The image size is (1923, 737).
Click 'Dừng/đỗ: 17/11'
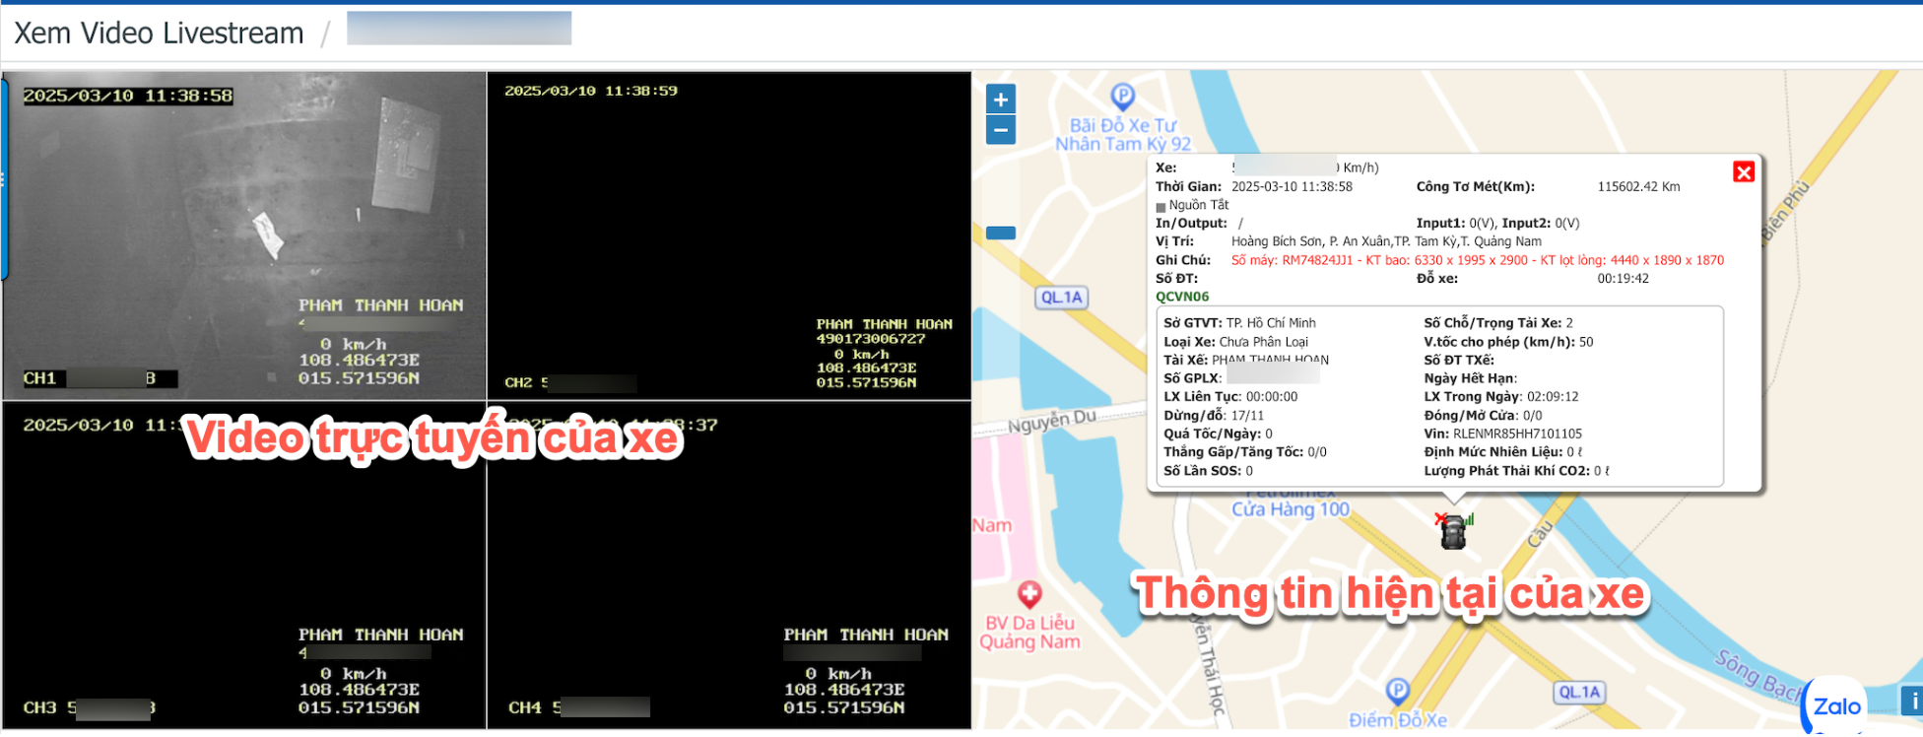(x=1214, y=416)
